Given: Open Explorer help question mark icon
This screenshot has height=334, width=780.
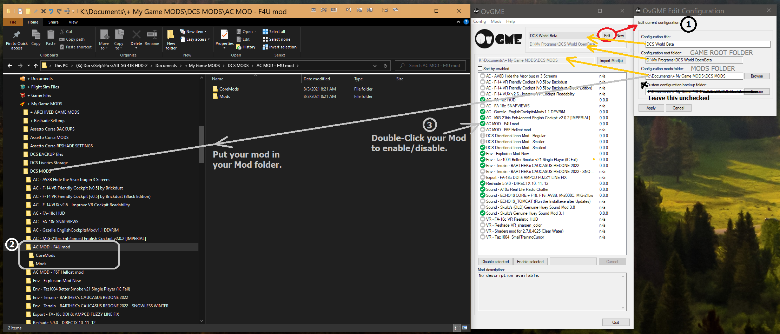Looking at the screenshot, I should pyautogui.click(x=466, y=22).
